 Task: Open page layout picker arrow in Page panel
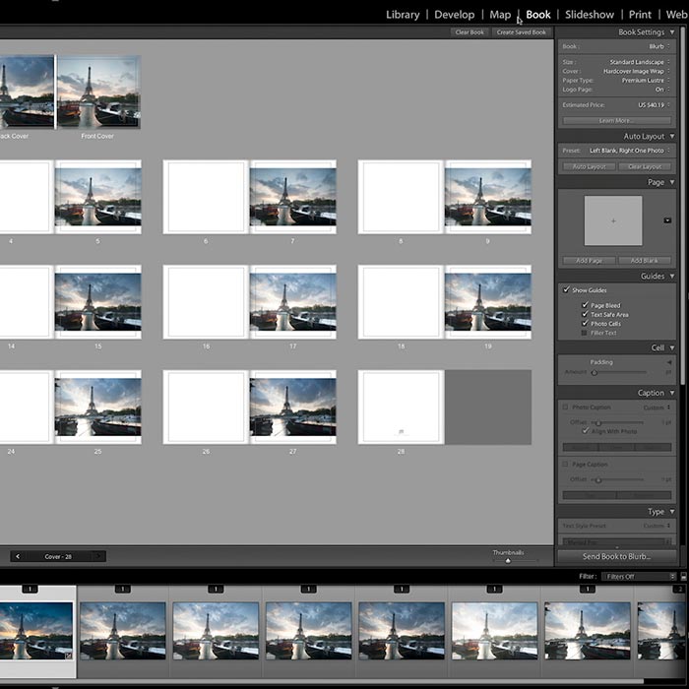tap(667, 220)
